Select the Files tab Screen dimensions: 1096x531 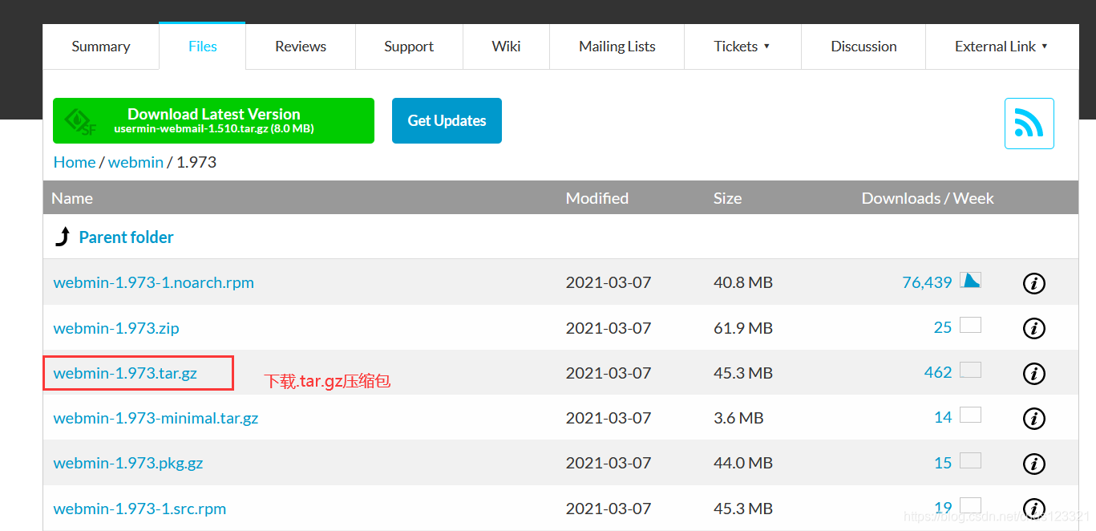(202, 47)
